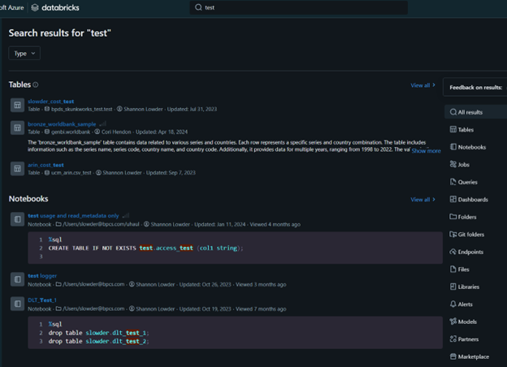Filter results by Queries

tap(464, 182)
